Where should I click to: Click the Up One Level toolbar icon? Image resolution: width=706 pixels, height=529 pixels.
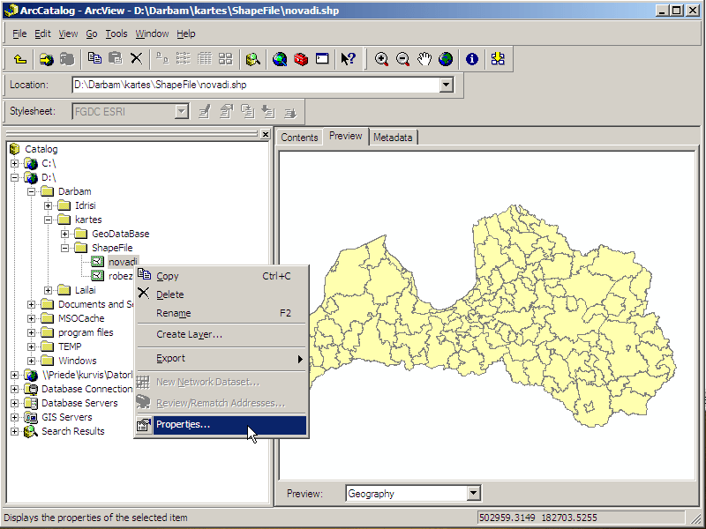20,59
